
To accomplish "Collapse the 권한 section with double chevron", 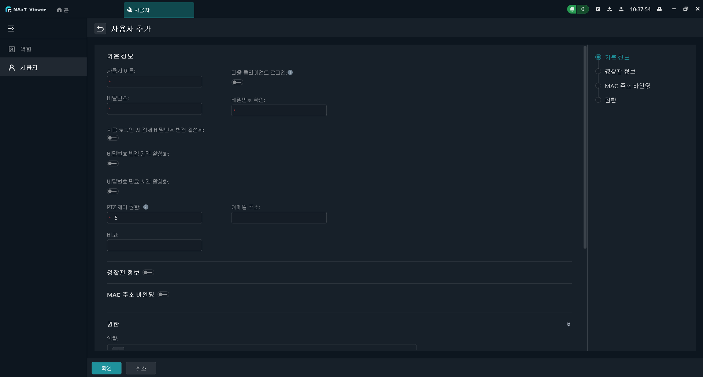I will click(568, 324).
